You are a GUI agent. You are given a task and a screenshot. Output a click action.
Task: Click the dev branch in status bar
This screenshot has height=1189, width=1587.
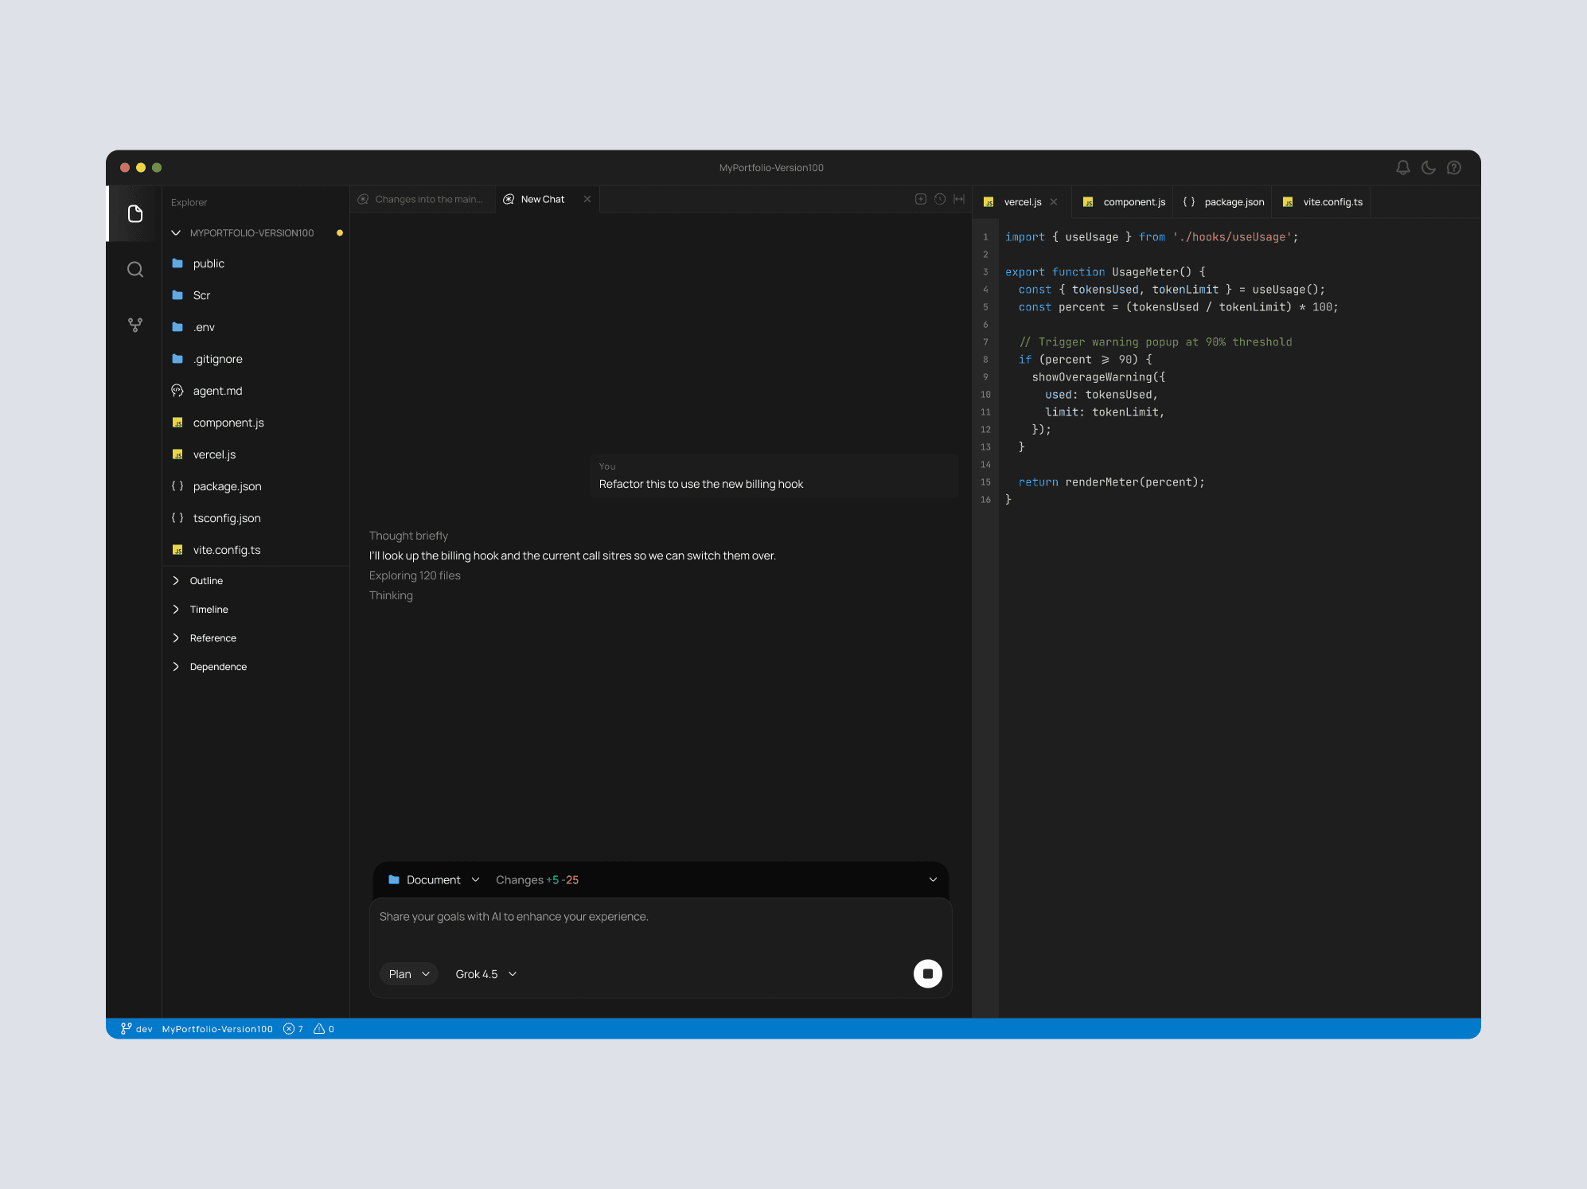coord(136,1029)
